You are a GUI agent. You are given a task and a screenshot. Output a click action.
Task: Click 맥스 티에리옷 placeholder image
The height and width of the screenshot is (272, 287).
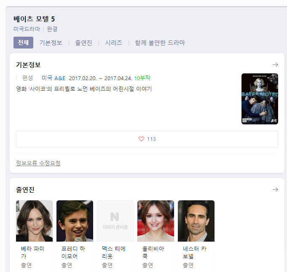click(115, 221)
